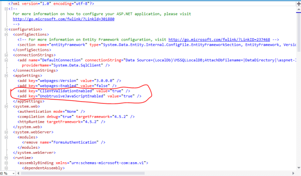Image resolution: width=301 pixels, height=176 pixels.
Task: Collapse the assemblyBinding node
Action: (6, 163)
